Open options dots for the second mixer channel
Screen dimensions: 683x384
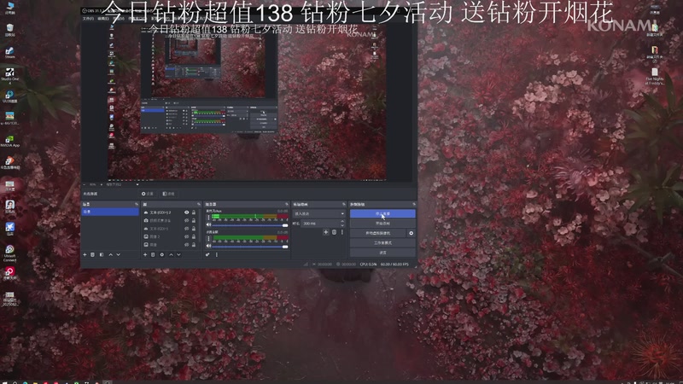point(208,238)
